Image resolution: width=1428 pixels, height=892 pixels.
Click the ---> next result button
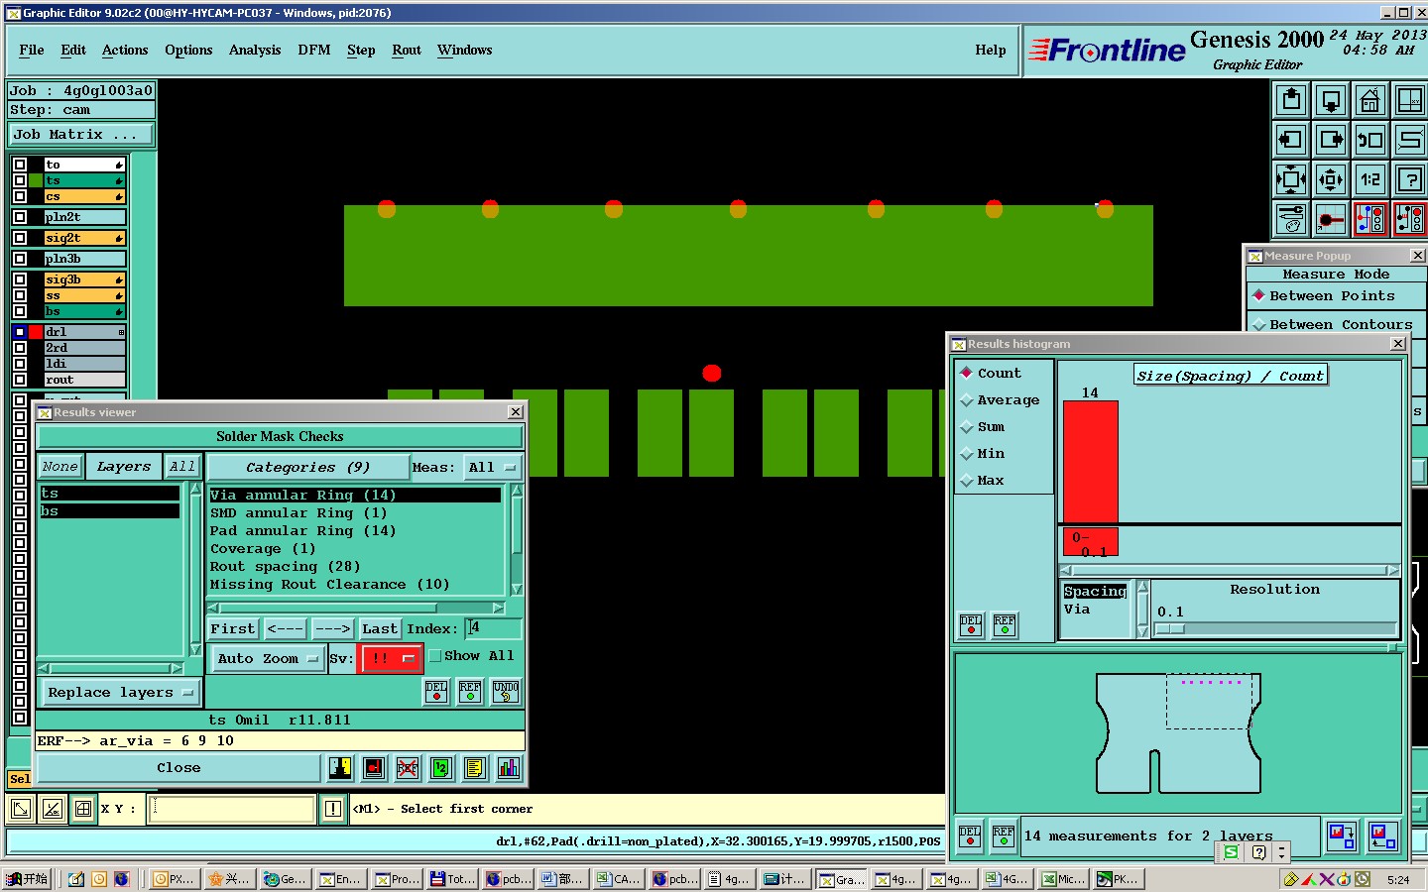333,628
